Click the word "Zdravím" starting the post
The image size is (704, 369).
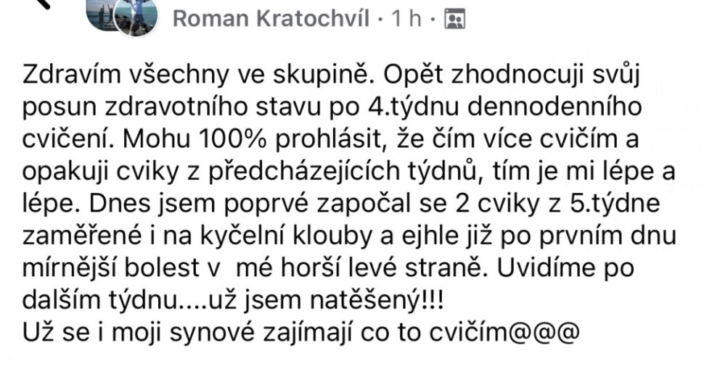coord(67,74)
